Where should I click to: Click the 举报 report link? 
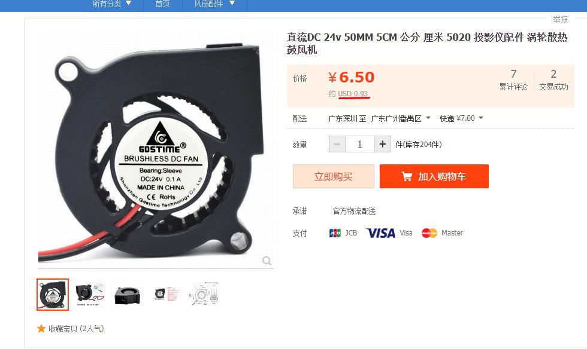560,19
